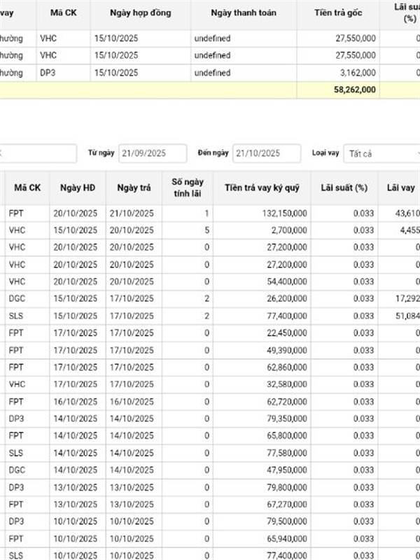This screenshot has height=560, width=420.
Task: Select the total amount 58,262,000
Action: point(355,90)
